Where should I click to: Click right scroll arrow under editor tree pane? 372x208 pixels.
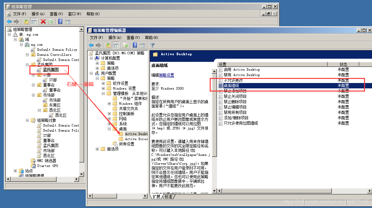[145, 196]
